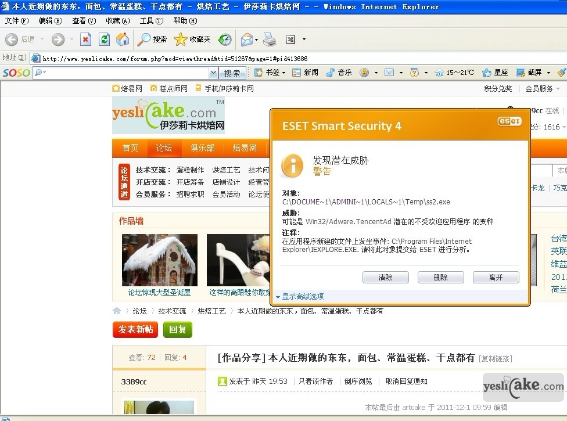The height and width of the screenshot is (421, 567).
Task: Click in the SOSO search field
Action: click(125, 73)
